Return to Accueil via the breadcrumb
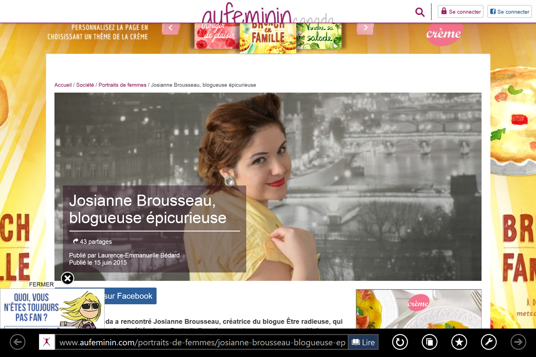The image size is (536, 357). (63, 85)
